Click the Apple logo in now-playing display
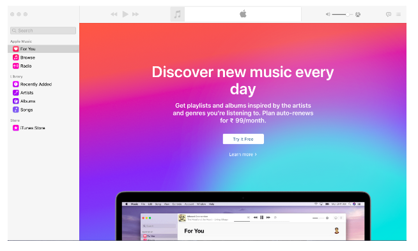This screenshot has width=418, height=251. coord(243,14)
